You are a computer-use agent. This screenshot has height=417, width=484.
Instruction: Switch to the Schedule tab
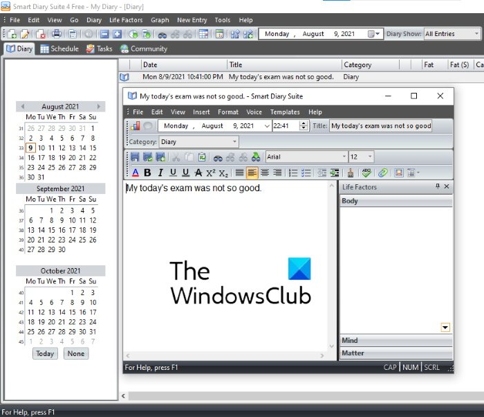click(59, 49)
